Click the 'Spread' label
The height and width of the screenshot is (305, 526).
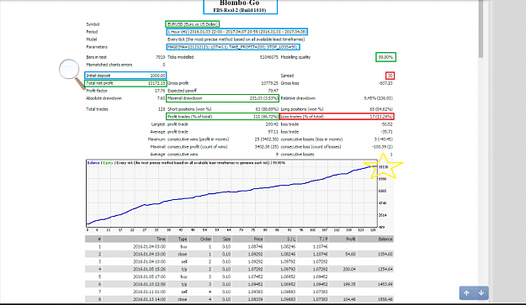click(x=287, y=76)
